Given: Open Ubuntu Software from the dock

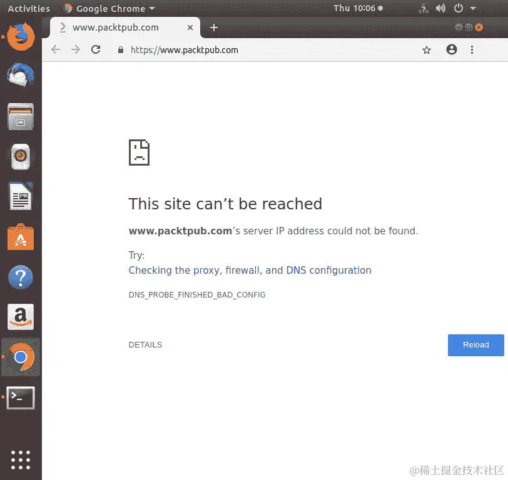Looking at the screenshot, I should 21,237.
